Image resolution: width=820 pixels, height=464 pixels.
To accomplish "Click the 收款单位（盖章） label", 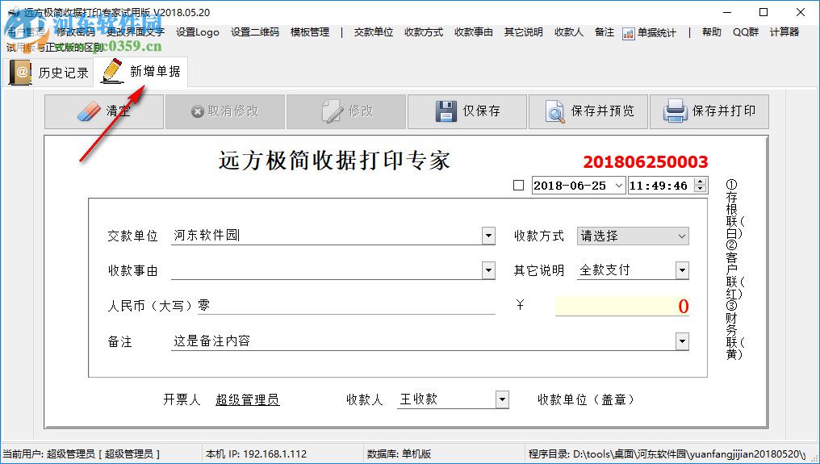I will (586, 399).
